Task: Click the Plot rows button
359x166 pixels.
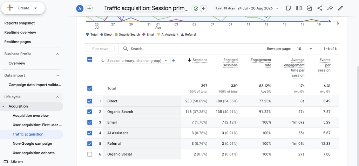Action: pyautogui.click(x=100, y=49)
